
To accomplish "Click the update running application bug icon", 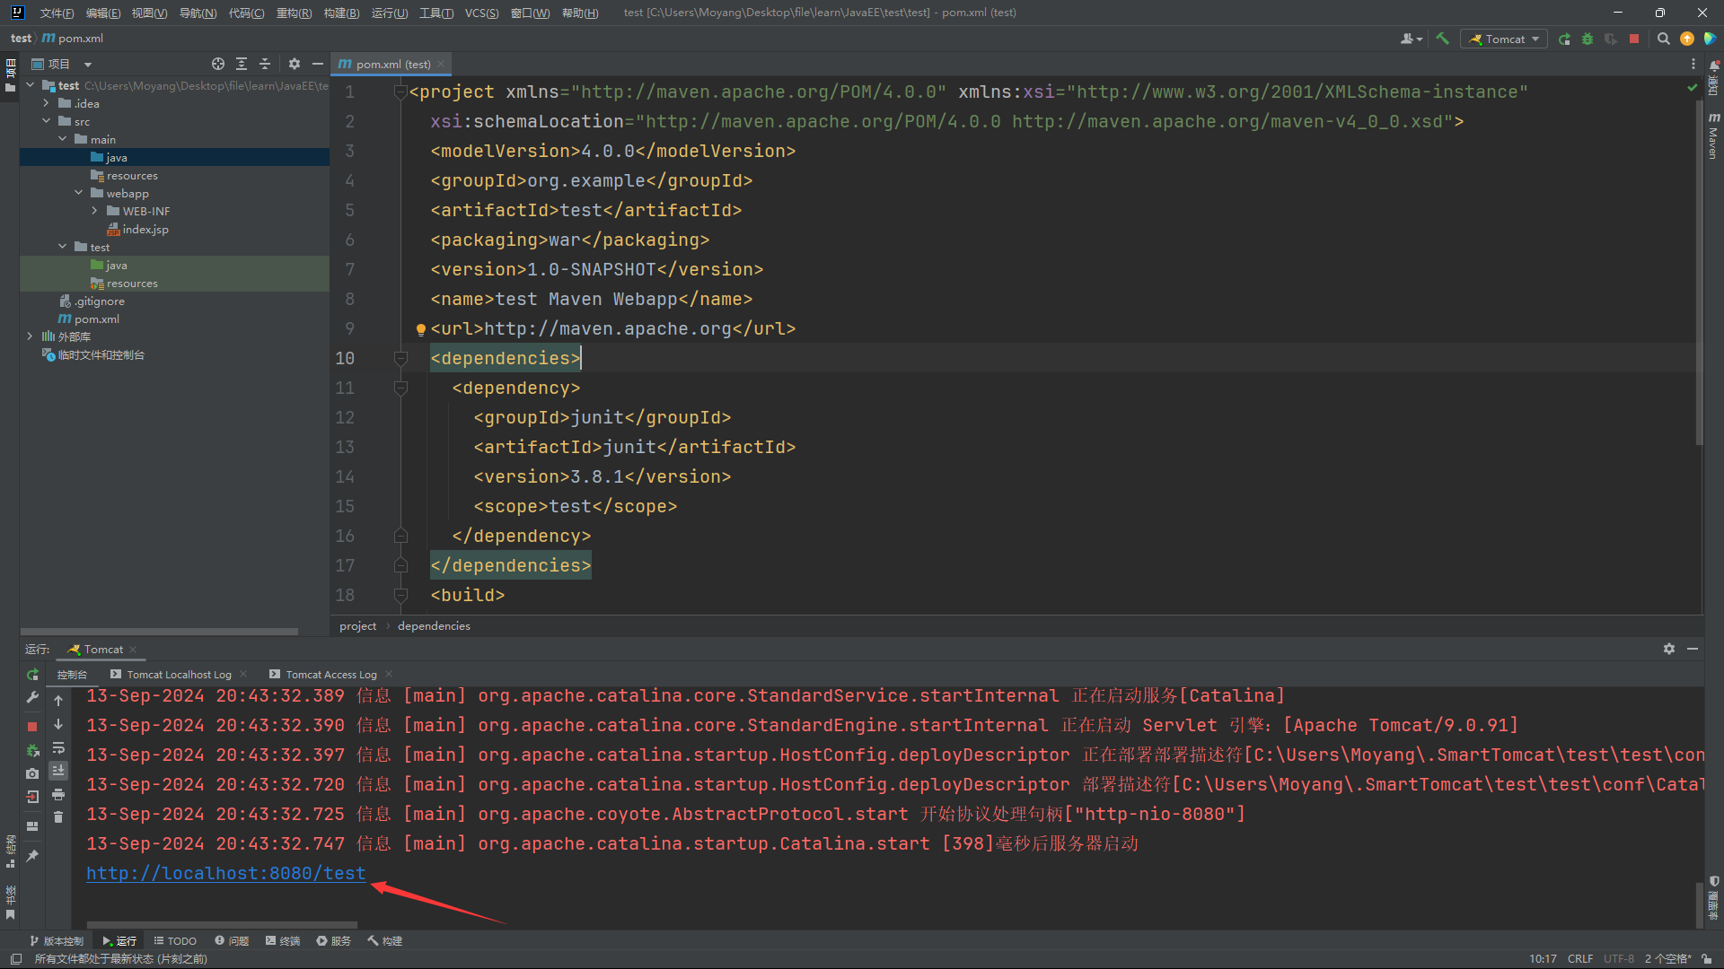I will (32, 749).
